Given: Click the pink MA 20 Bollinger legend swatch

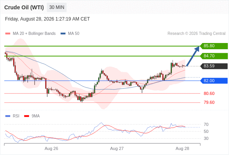Looking at the screenshot, I should pyautogui.click(x=8, y=34).
